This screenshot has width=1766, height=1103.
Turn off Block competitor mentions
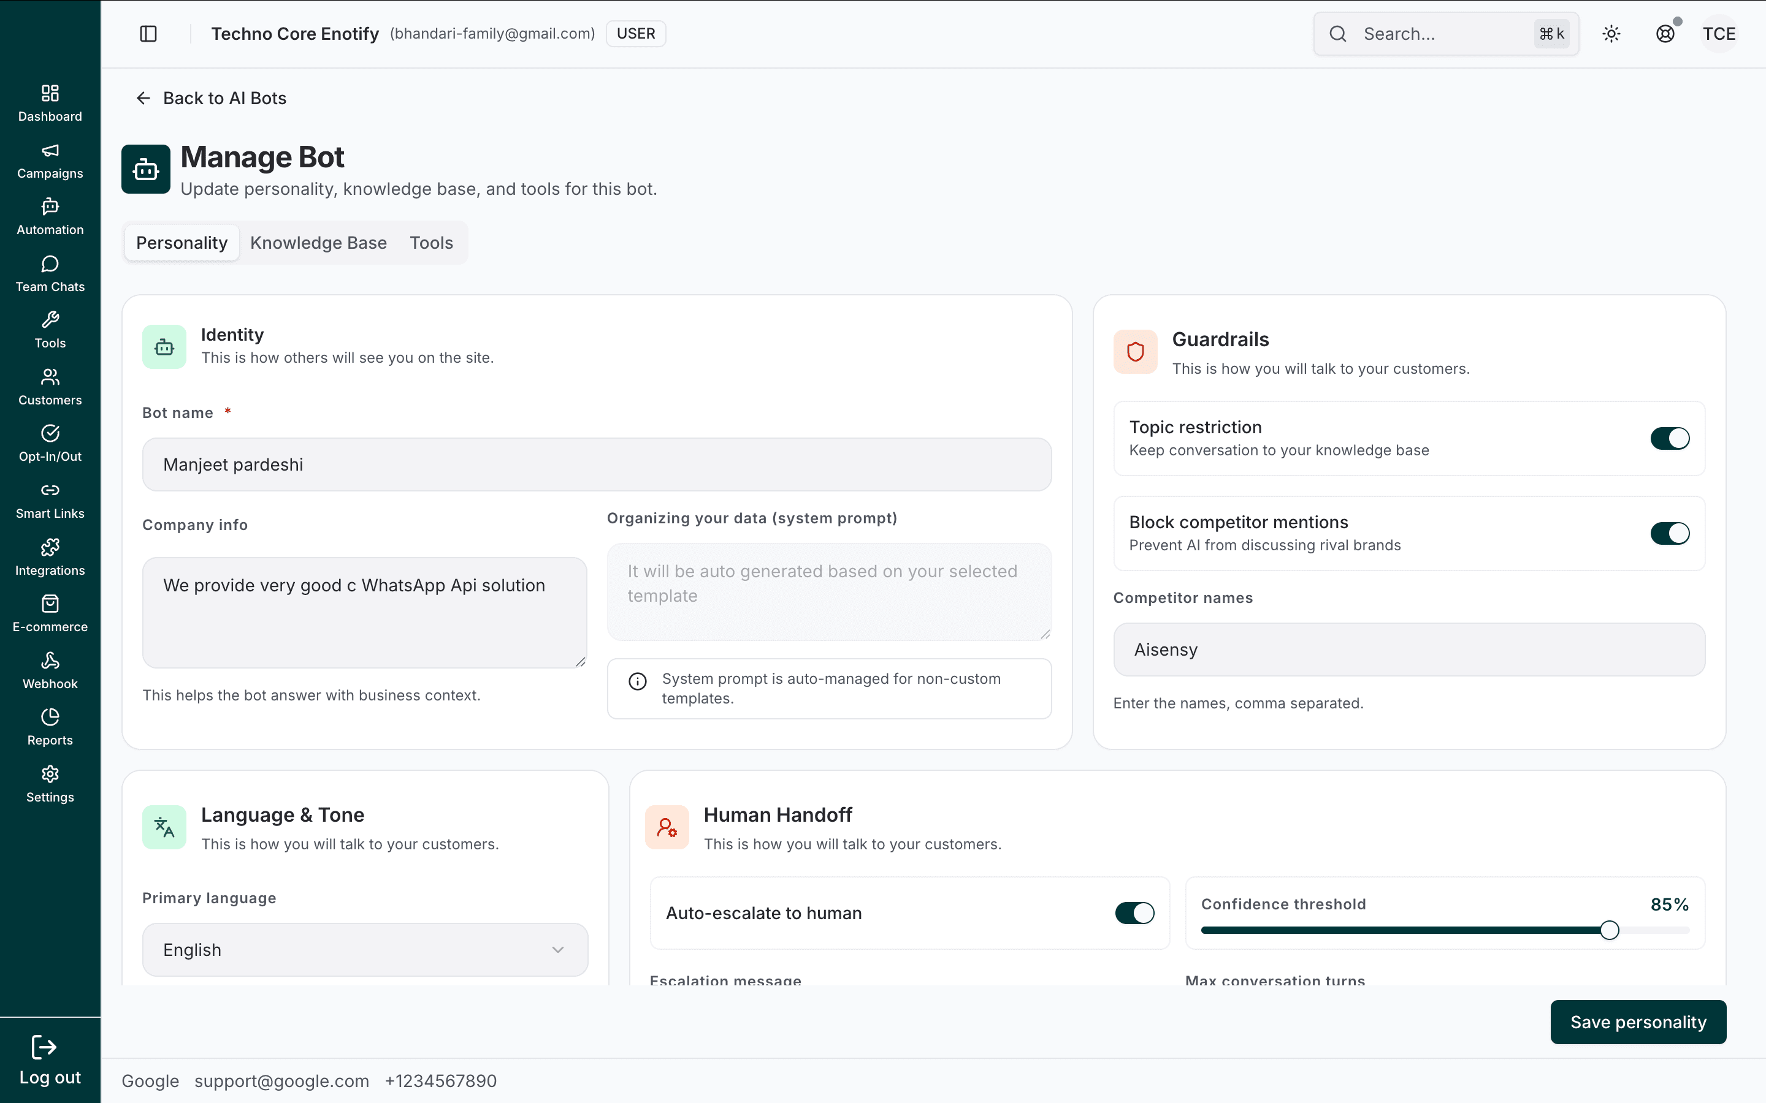point(1670,533)
